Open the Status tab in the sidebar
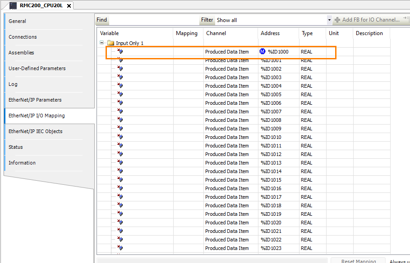Image resolution: width=410 pixels, height=263 pixels. [16, 147]
